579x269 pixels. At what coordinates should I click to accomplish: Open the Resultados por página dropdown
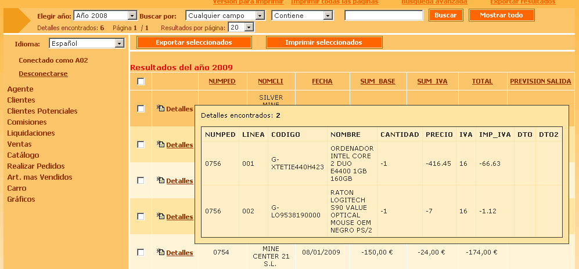point(241,27)
